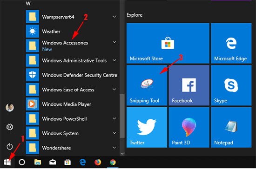Open File Explorer from taskbar
The height and width of the screenshot is (169, 256).
[38, 162]
